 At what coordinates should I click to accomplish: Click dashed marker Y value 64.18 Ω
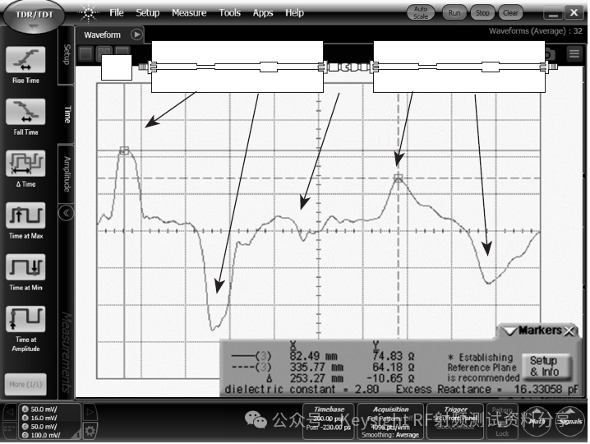(x=394, y=368)
